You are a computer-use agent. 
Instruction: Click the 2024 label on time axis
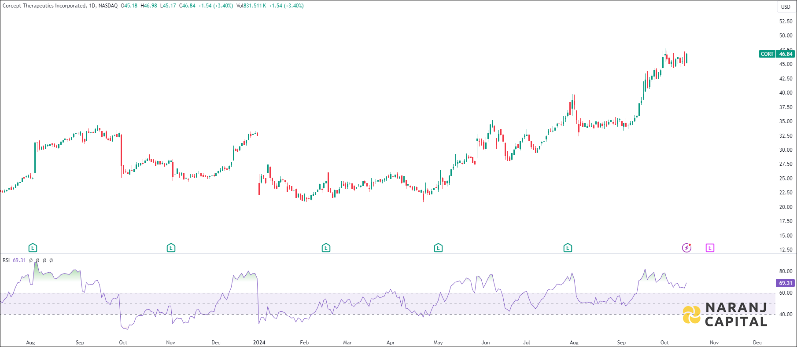tap(259, 343)
